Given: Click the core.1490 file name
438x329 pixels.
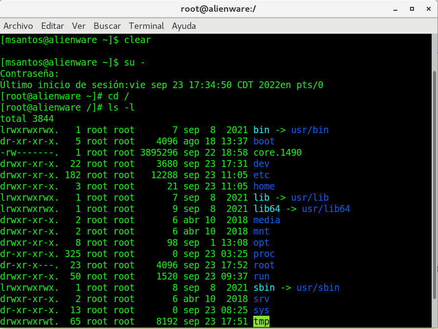Looking at the screenshot, I should coord(277,152).
